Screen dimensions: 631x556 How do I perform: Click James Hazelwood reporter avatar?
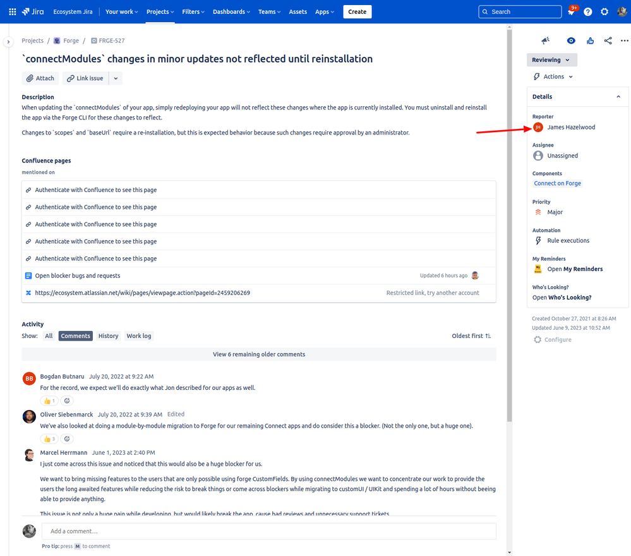click(538, 127)
